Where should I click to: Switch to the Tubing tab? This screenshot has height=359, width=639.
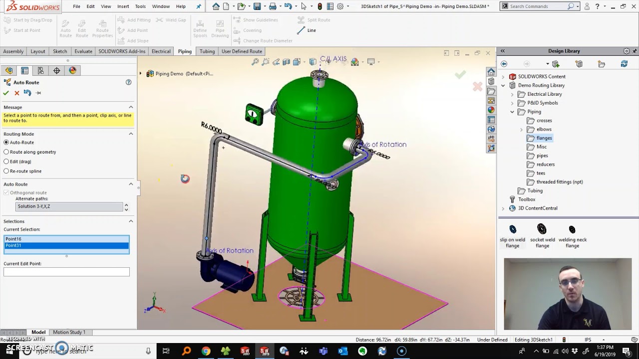point(207,51)
